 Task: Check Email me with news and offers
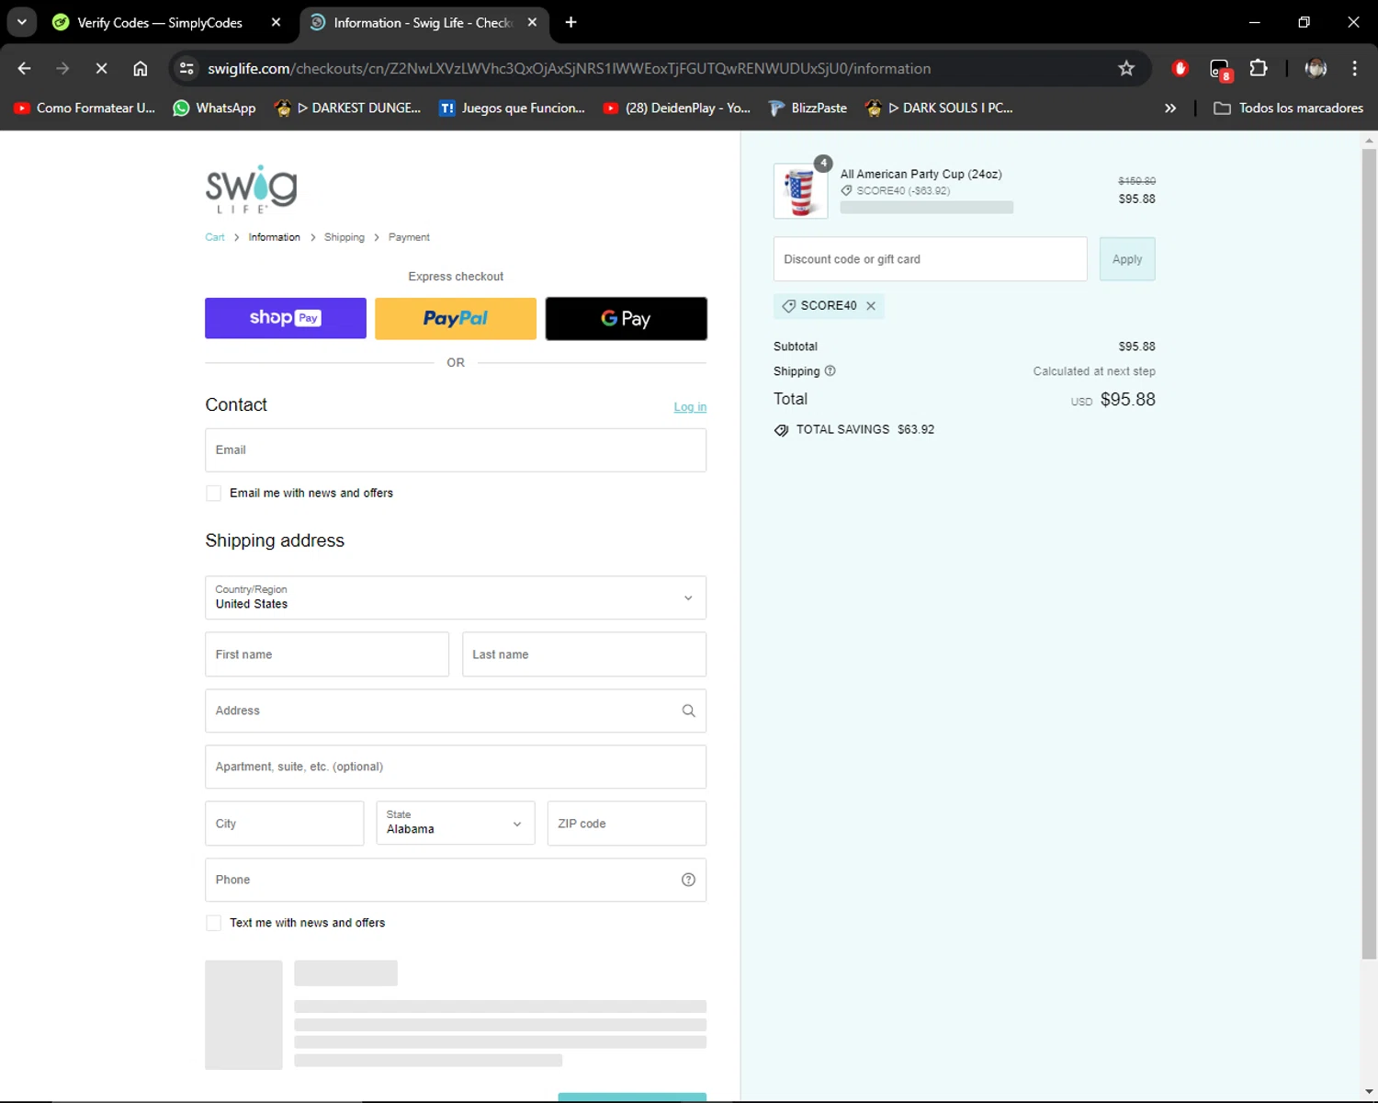(x=213, y=494)
